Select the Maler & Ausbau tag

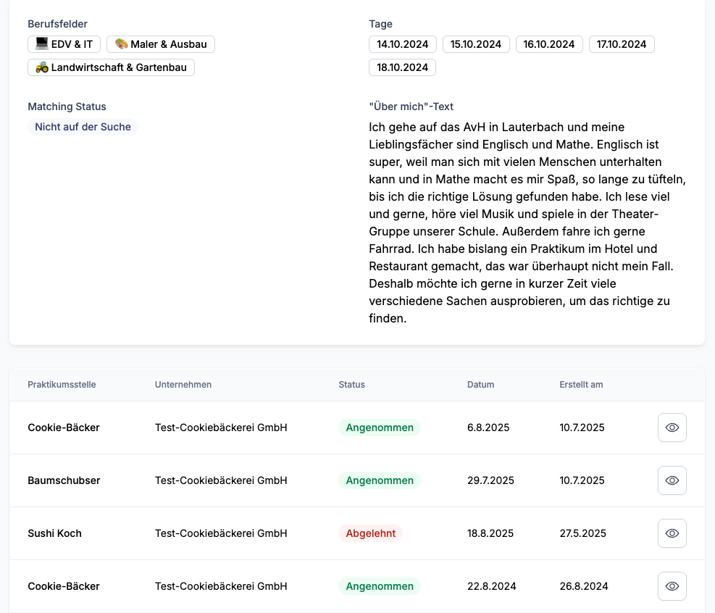(161, 44)
